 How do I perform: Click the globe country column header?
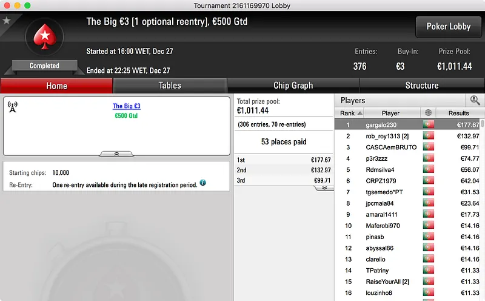coord(429,113)
